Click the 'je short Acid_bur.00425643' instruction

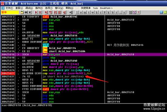click(x=63, y=76)
